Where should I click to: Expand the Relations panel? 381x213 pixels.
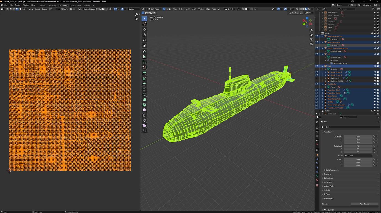[327, 174]
